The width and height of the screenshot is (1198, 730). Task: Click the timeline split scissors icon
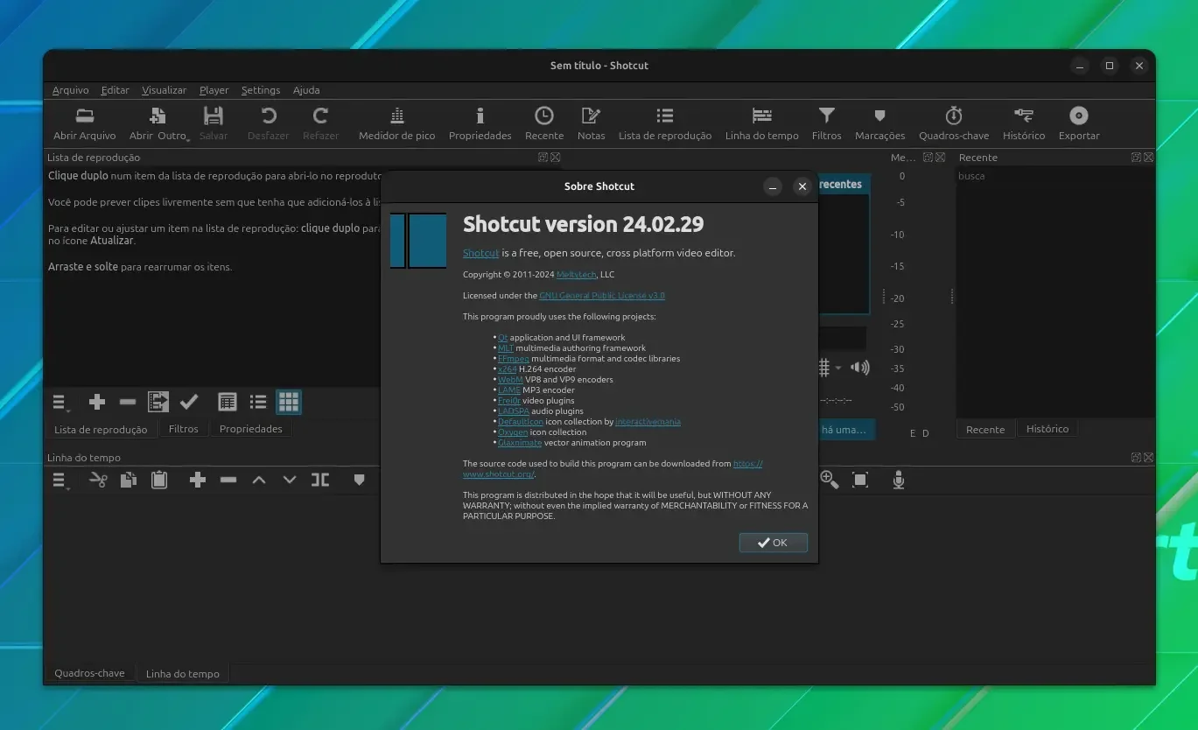click(x=98, y=480)
